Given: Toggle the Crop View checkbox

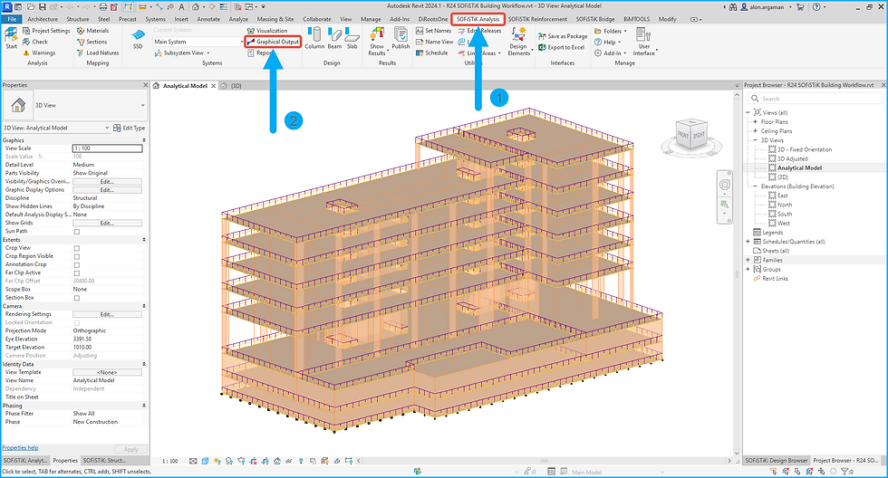Looking at the screenshot, I should pyautogui.click(x=77, y=248).
